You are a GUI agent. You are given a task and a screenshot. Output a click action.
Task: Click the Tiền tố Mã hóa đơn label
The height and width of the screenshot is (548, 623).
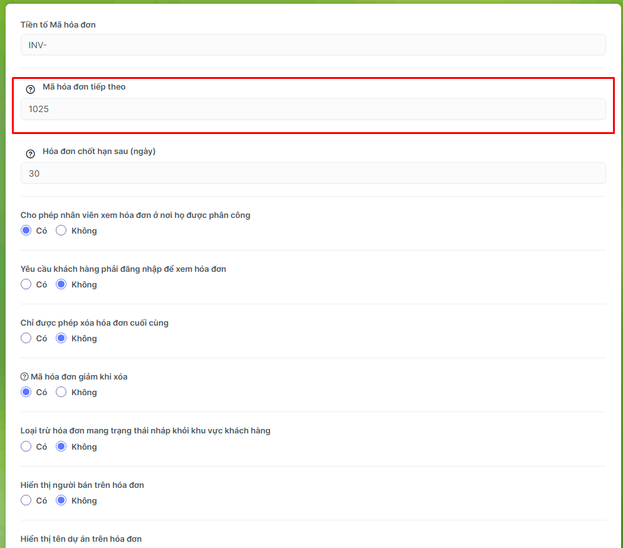tap(58, 25)
